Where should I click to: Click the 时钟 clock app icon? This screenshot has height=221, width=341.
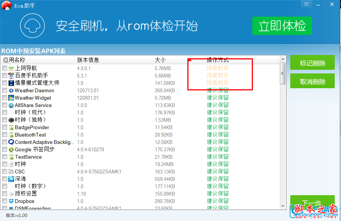pos(11,164)
